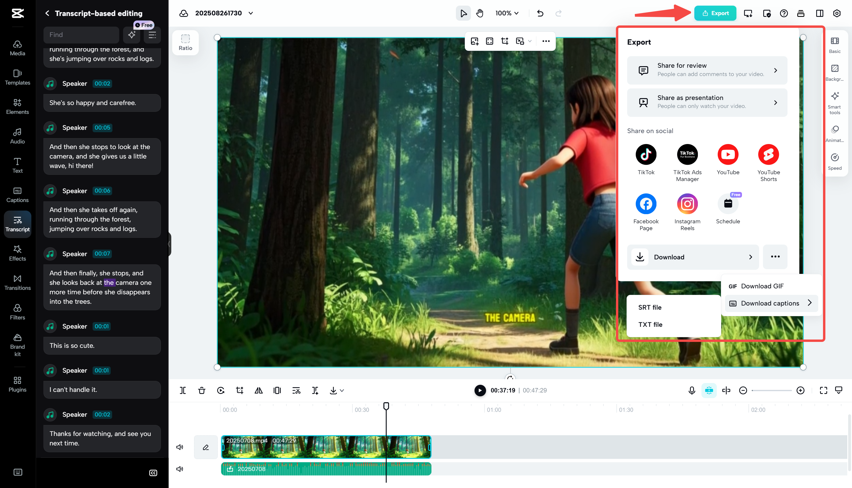Select Download GIF
Screen dimensions: 852x488
(x=771, y=286)
